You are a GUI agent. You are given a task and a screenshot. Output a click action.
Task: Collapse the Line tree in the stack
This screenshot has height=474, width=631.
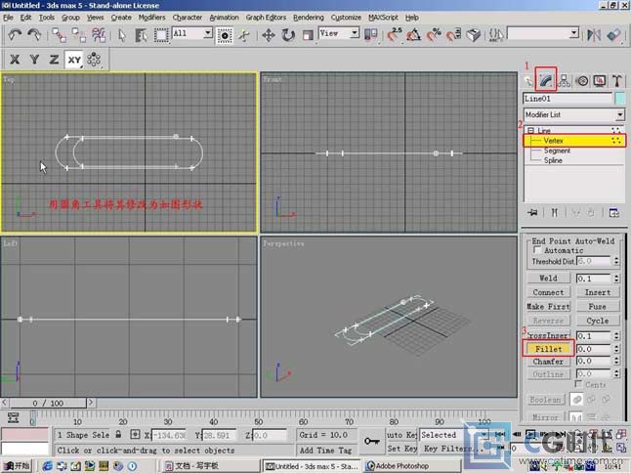pyautogui.click(x=530, y=131)
